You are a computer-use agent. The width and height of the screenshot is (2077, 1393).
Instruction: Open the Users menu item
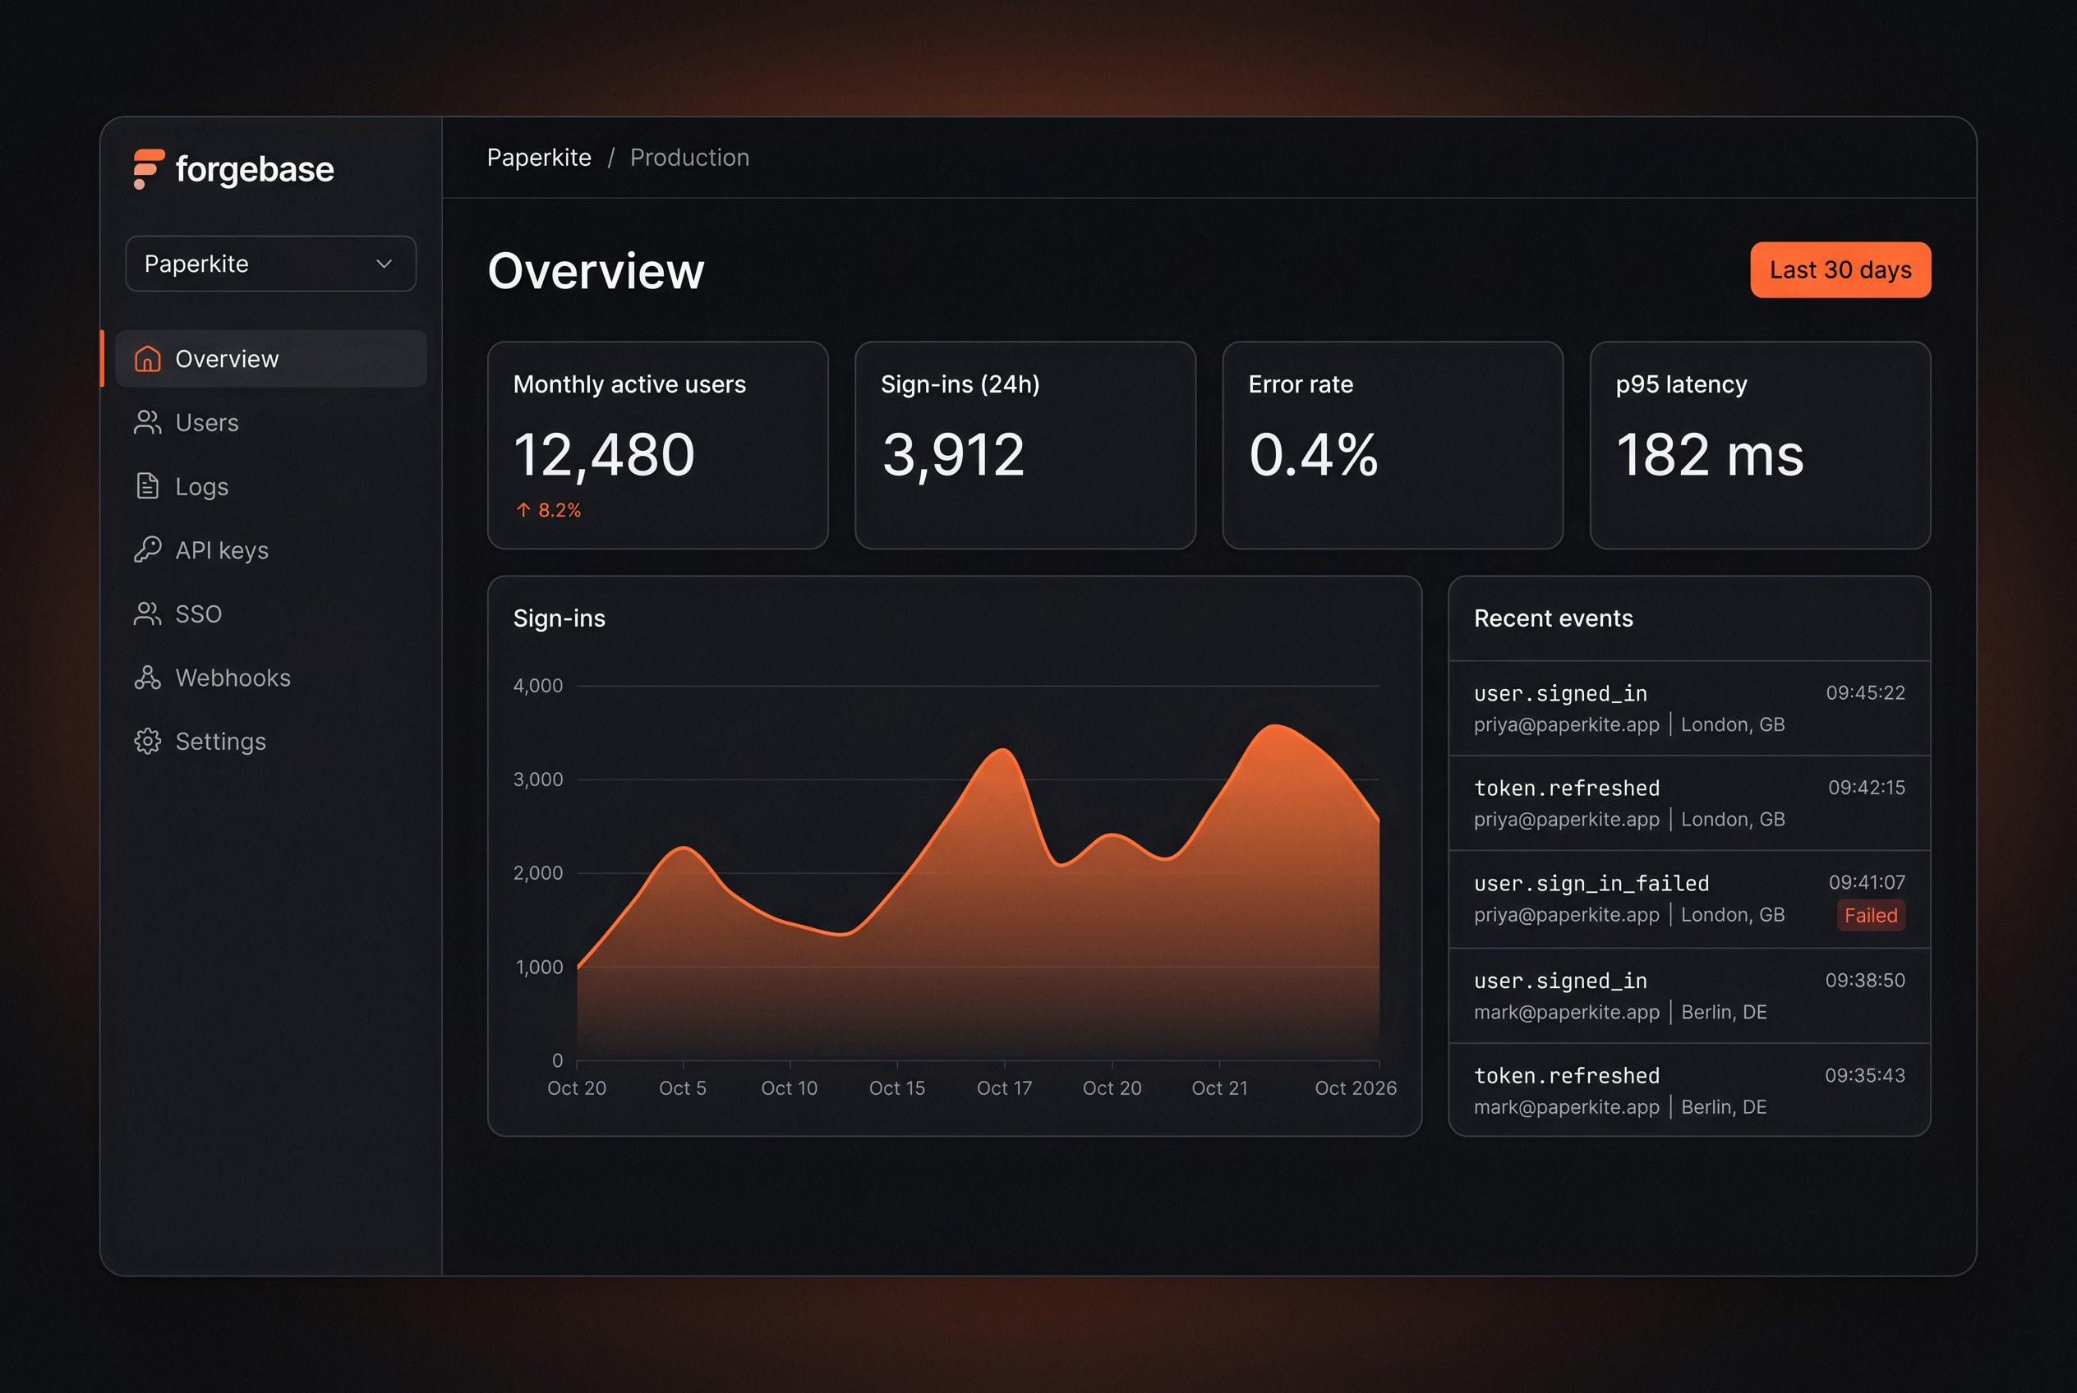click(x=271, y=423)
